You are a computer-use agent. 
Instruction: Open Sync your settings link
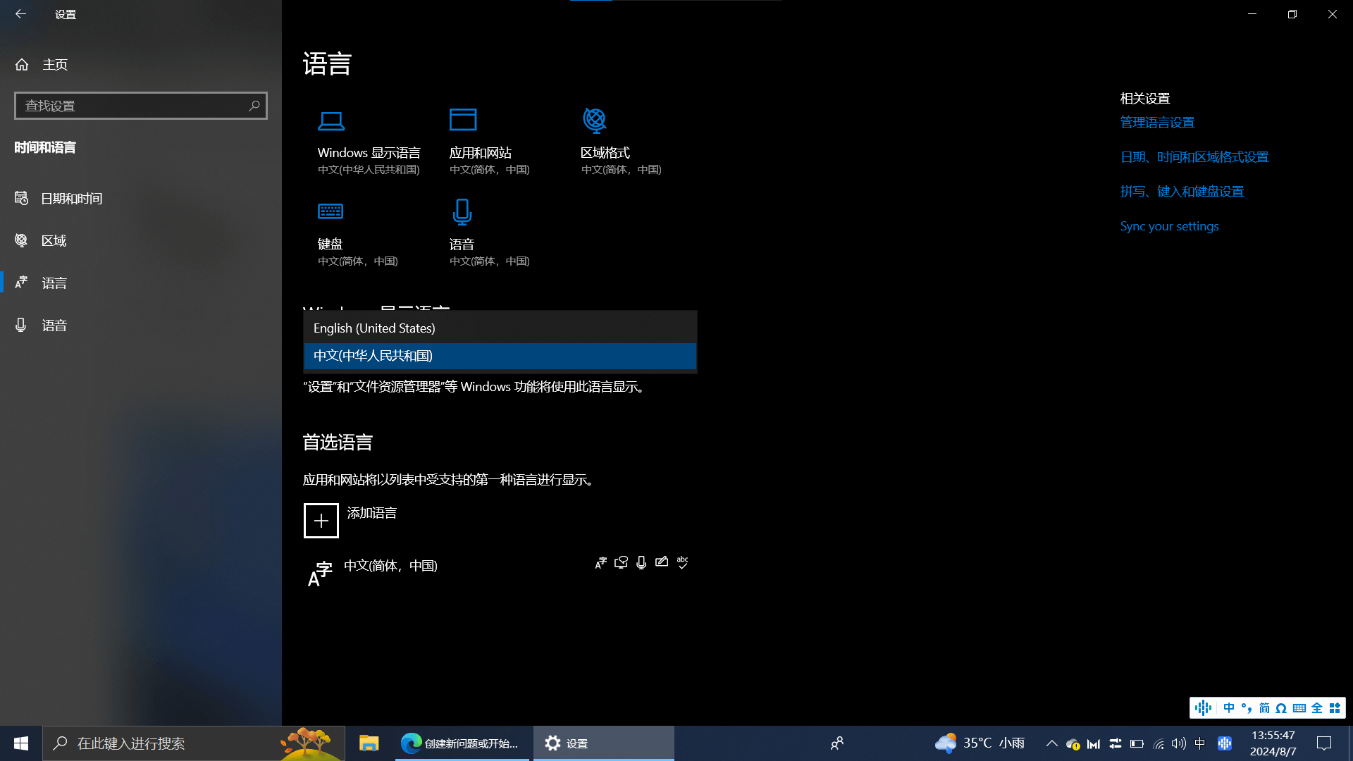click(1169, 225)
